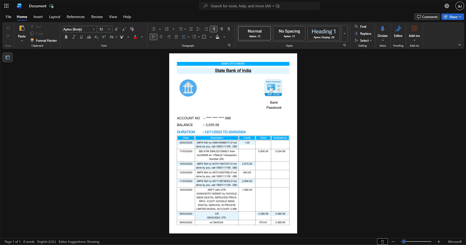This screenshot has height=245, width=466.
Task: Apply Italic formatting
Action: 74,37
